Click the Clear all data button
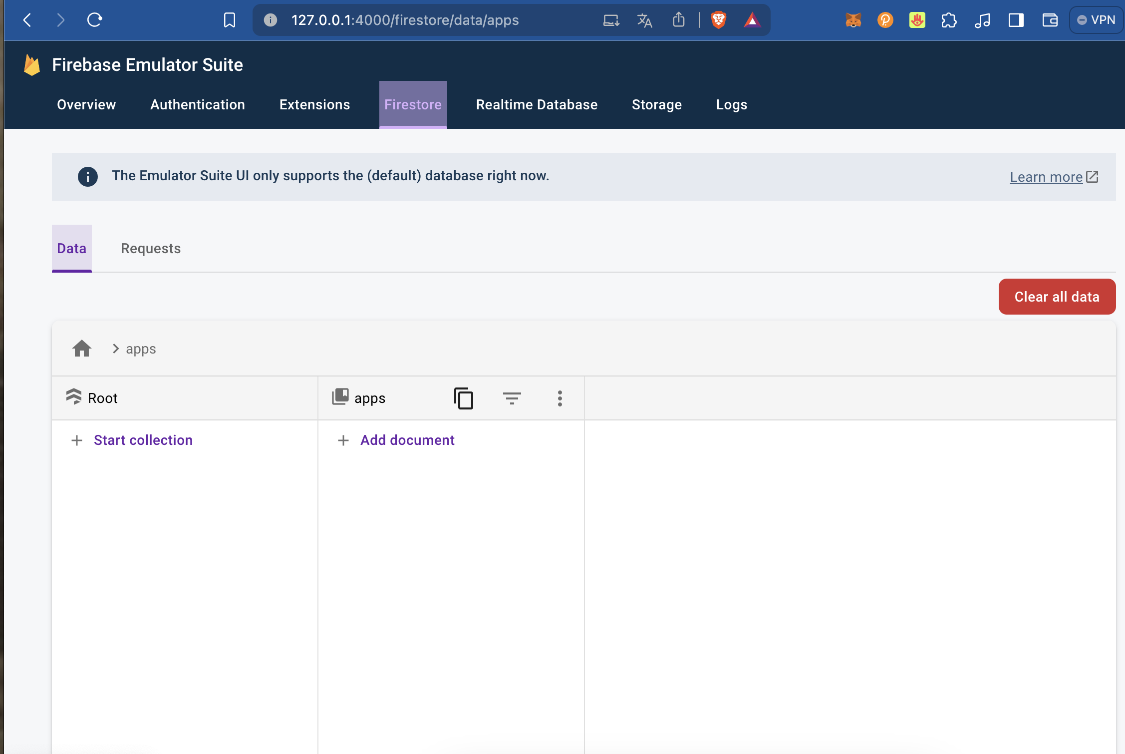1125x754 pixels. [x=1057, y=297]
